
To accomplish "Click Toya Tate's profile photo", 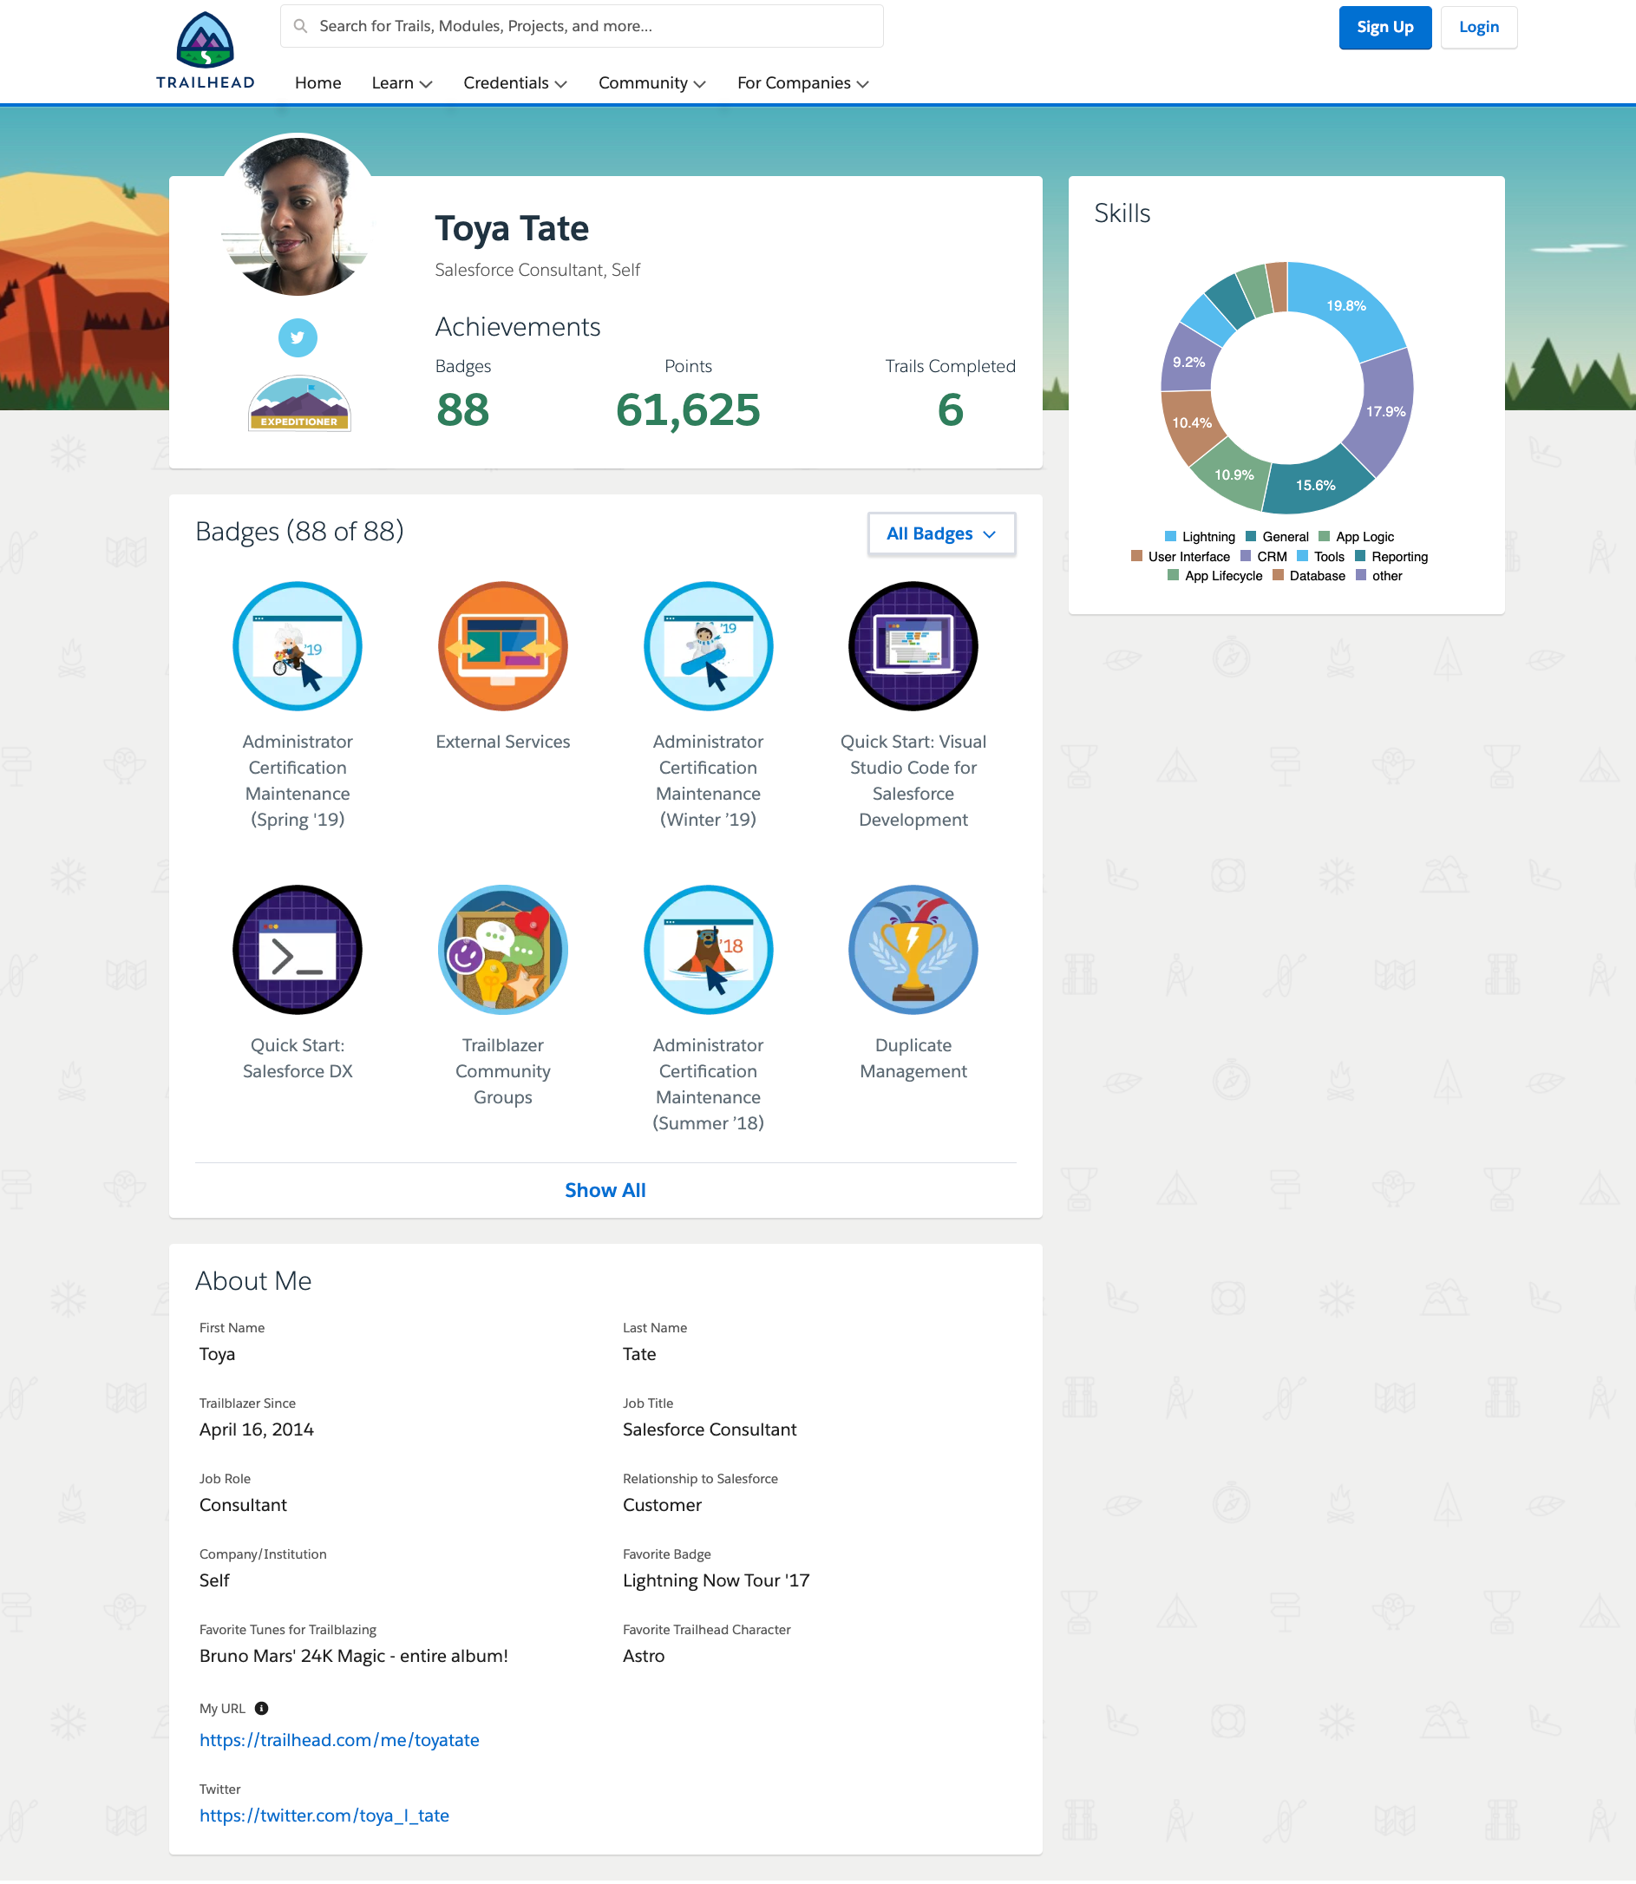I will [x=298, y=216].
